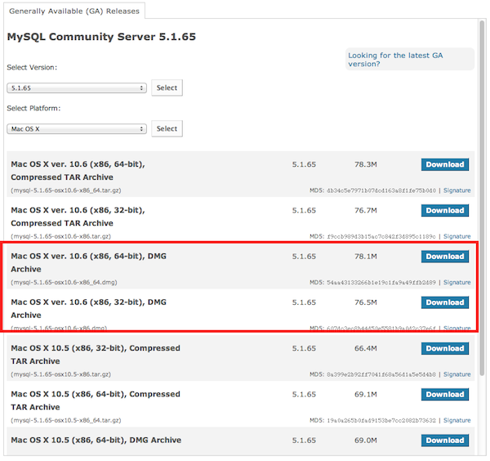Download Mac OS X 10.5 32-bit Compressed TAR Archive

[445, 348]
